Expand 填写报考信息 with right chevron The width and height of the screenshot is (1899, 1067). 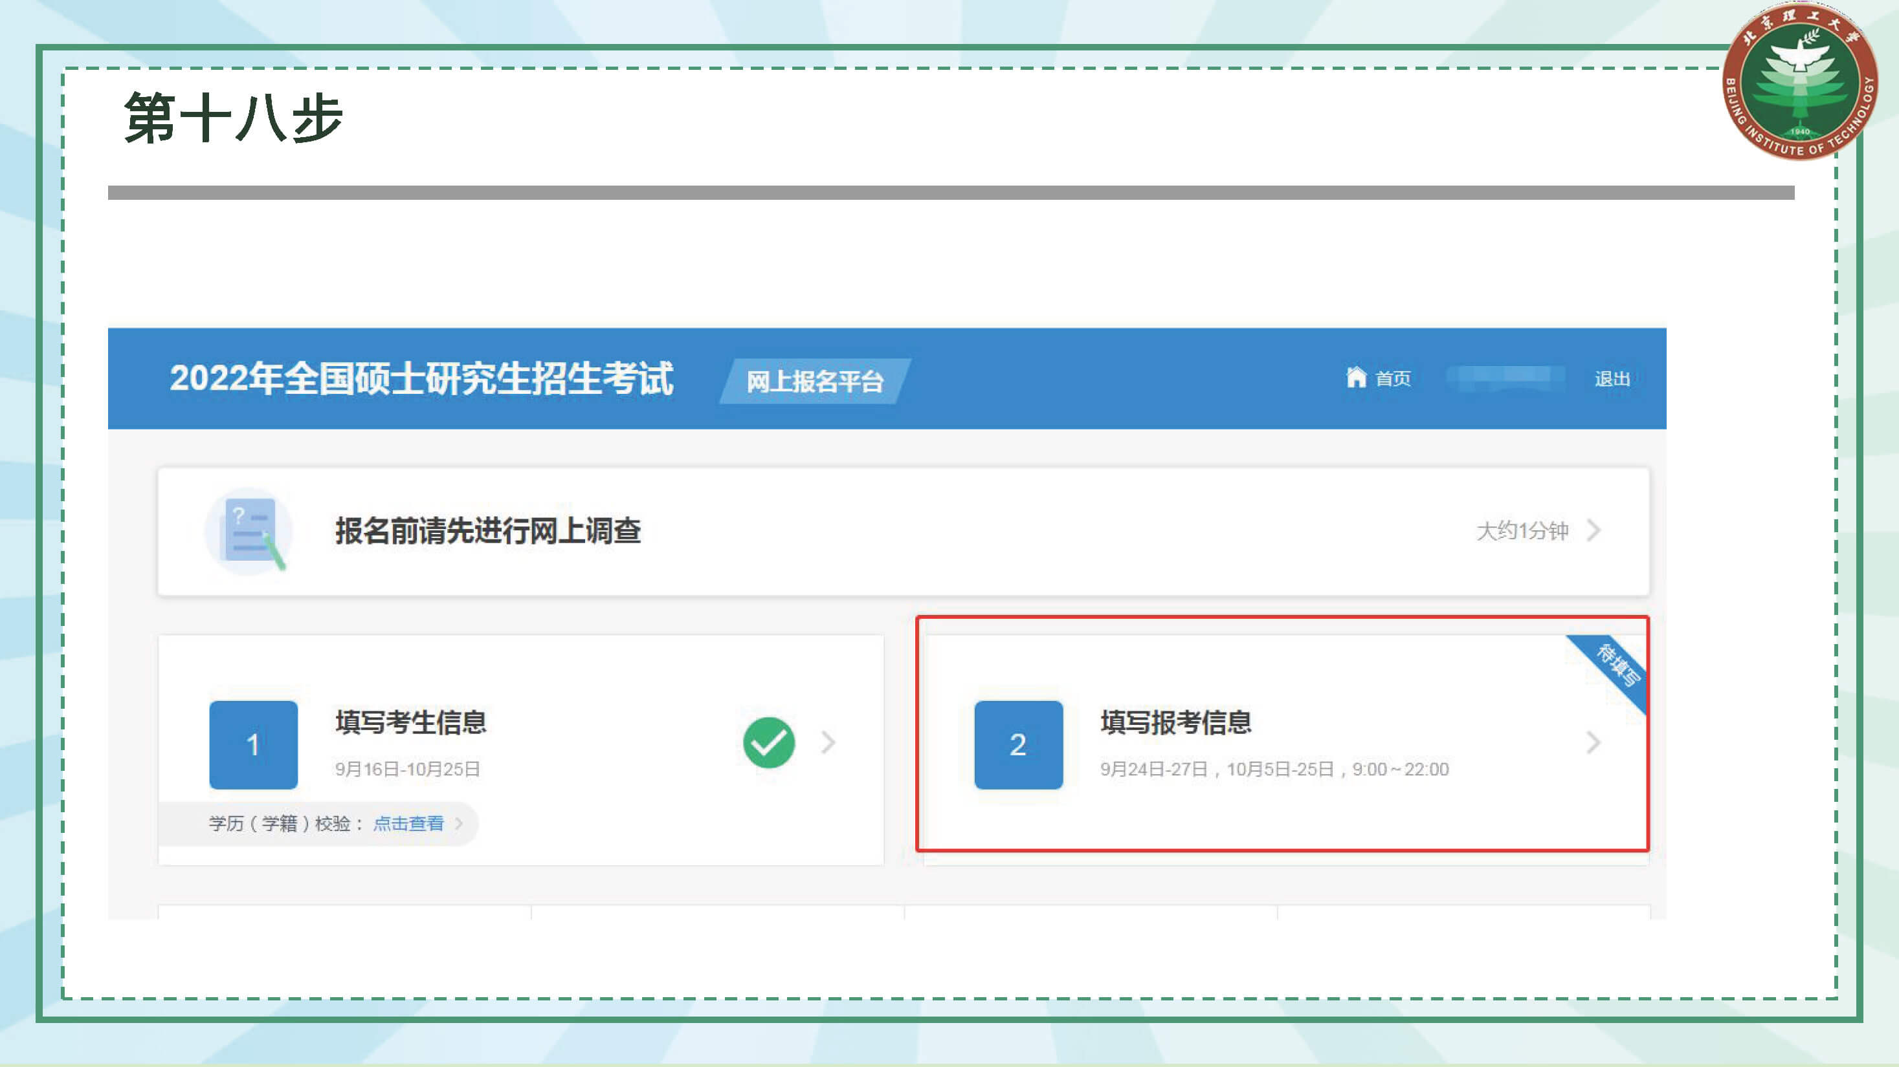(x=1594, y=742)
